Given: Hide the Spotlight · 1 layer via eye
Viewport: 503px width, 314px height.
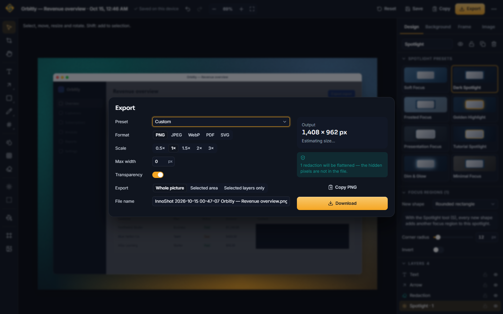Looking at the screenshot, I should [495, 306].
